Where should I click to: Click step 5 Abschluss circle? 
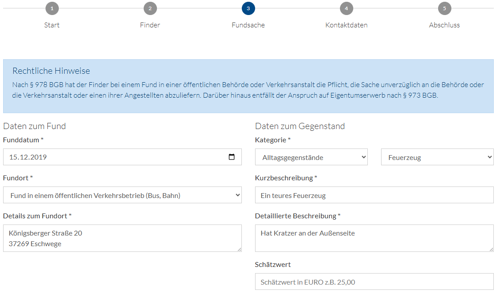click(444, 8)
